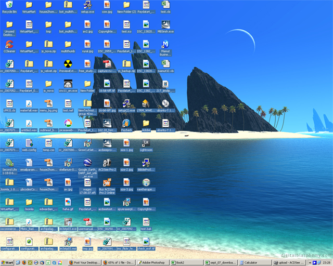Switch to Adobe Photoshop taskbar button
333x266 pixels.
153,262
